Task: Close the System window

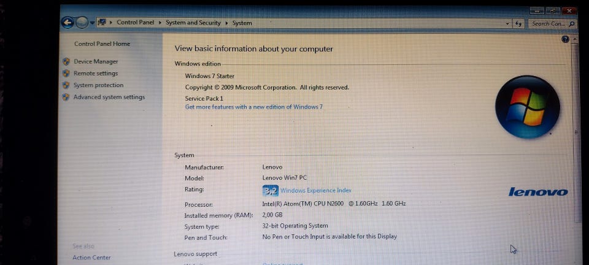Action: coord(570,11)
